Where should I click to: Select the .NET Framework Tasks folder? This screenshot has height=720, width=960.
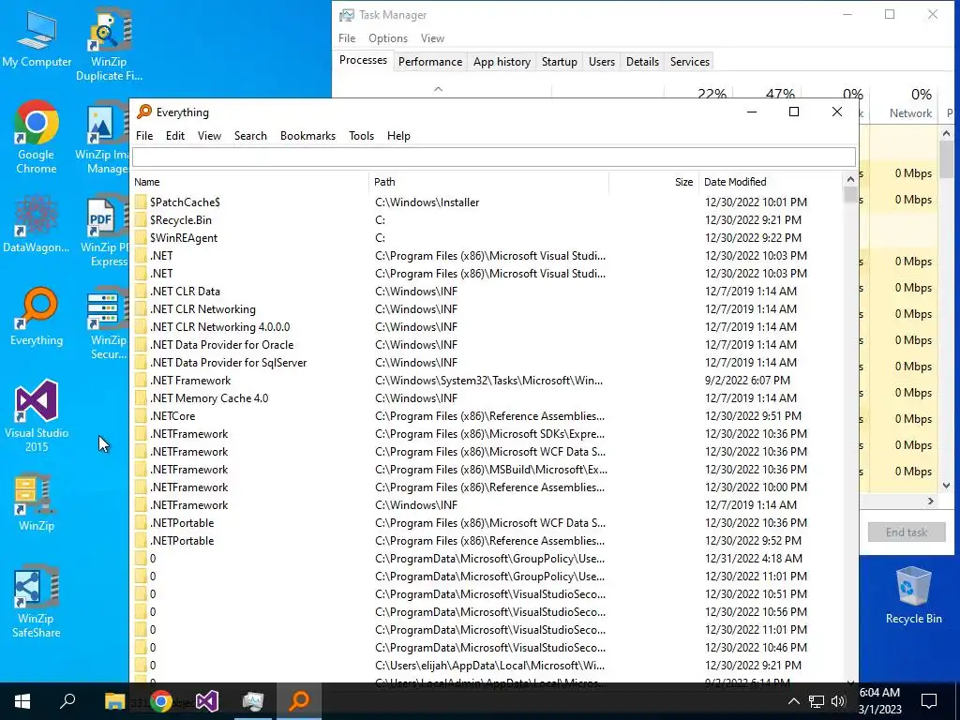[x=487, y=381]
